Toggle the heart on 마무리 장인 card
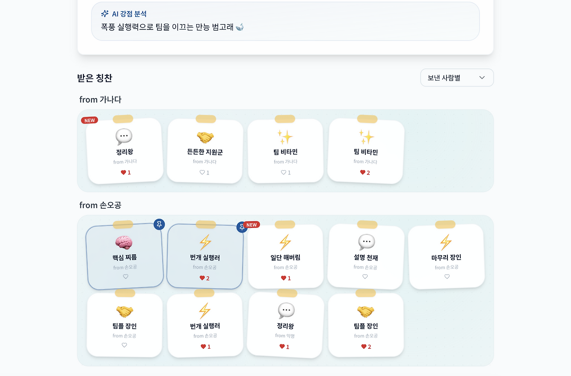 (x=447, y=277)
